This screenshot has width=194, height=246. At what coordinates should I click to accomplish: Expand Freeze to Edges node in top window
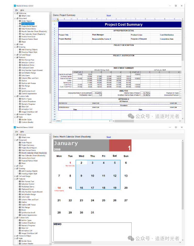(15, 114)
